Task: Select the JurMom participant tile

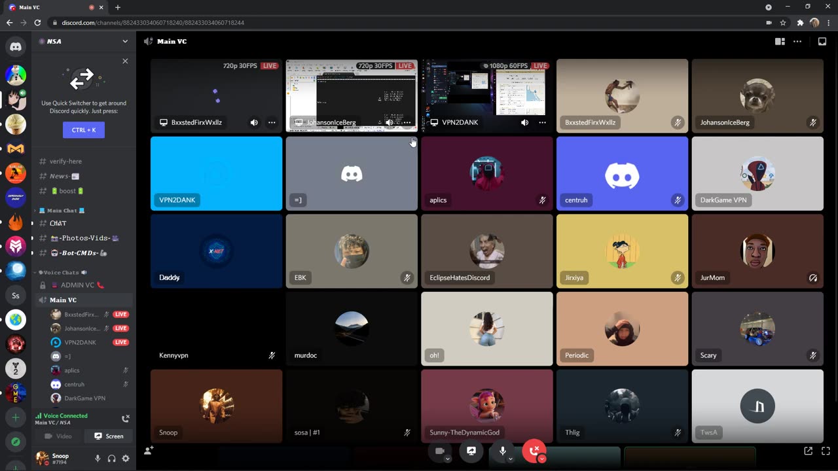Action: 757,251
